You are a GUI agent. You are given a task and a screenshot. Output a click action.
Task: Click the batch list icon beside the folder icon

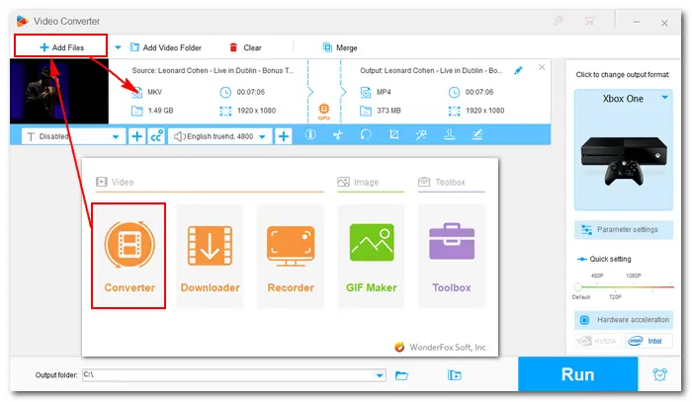click(454, 375)
